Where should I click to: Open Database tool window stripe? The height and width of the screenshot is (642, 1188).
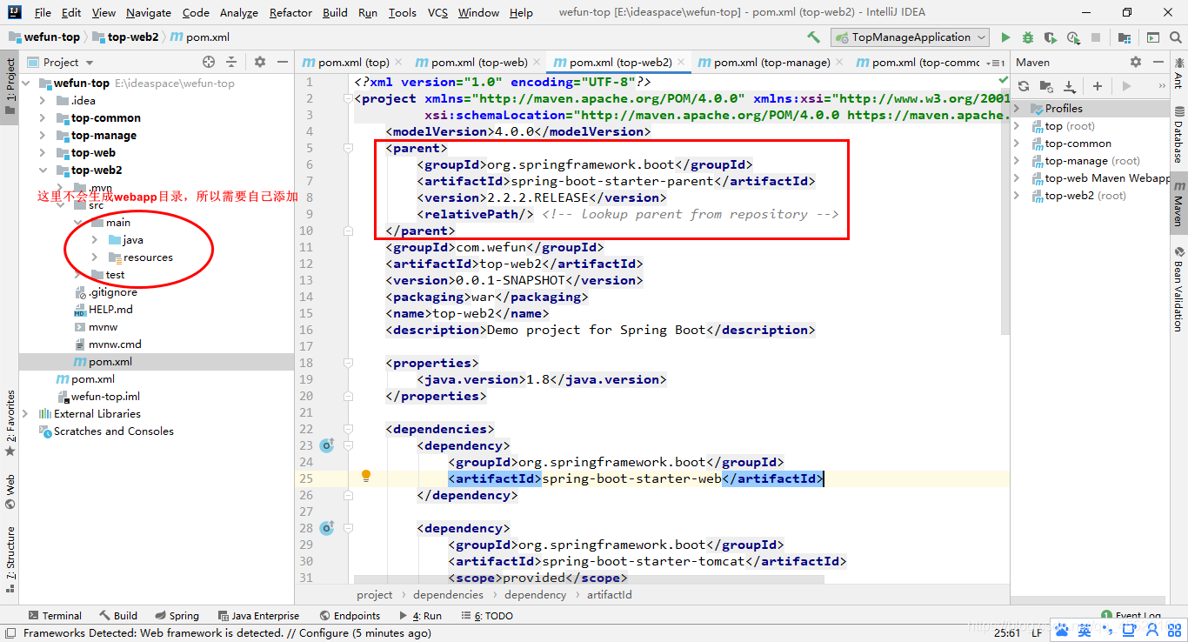click(1178, 135)
